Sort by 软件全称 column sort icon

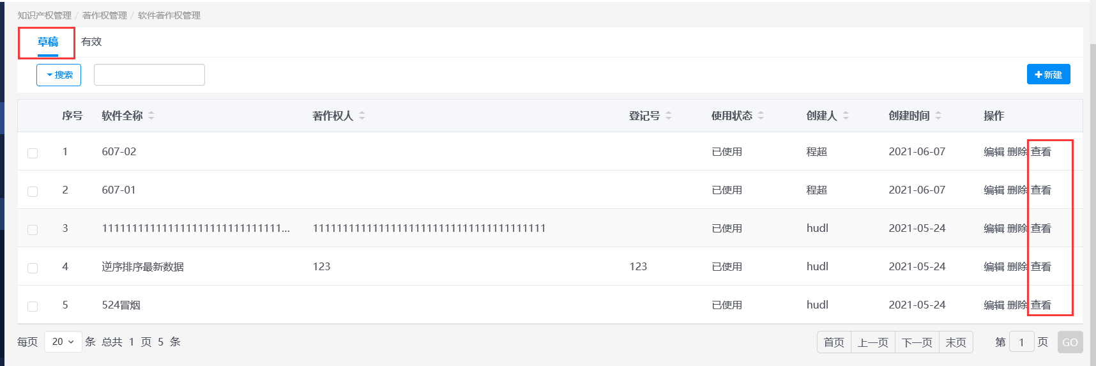point(151,116)
